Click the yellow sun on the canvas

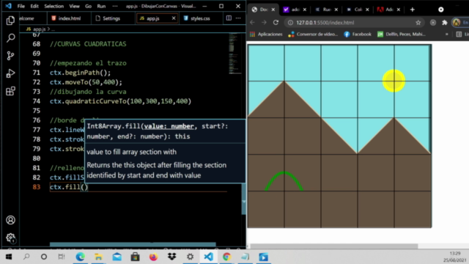(x=394, y=81)
